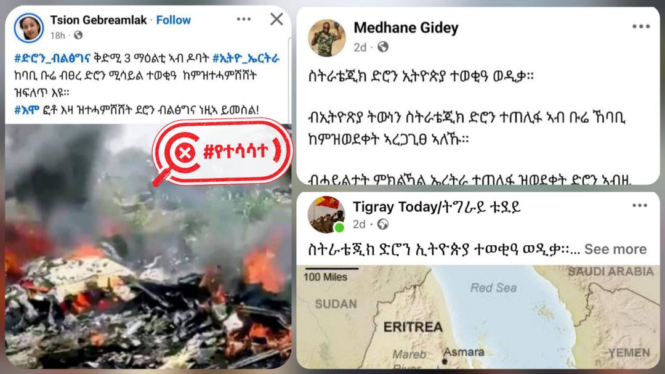Viewport: 665px width, 374px height.
Task: Click globe privacy icon on Medhane Gidey's post
Action: pyautogui.click(x=383, y=47)
